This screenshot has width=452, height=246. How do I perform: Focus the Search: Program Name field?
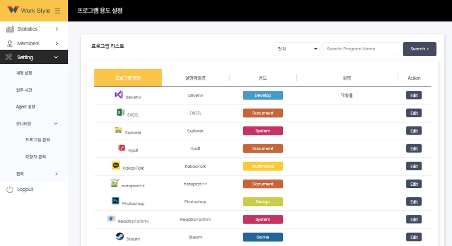coord(361,49)
